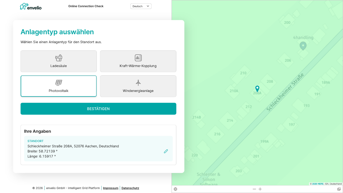Edit the Standort with pencil icon
Viewport: 343px width, 193px height.
tap(166, 151)
